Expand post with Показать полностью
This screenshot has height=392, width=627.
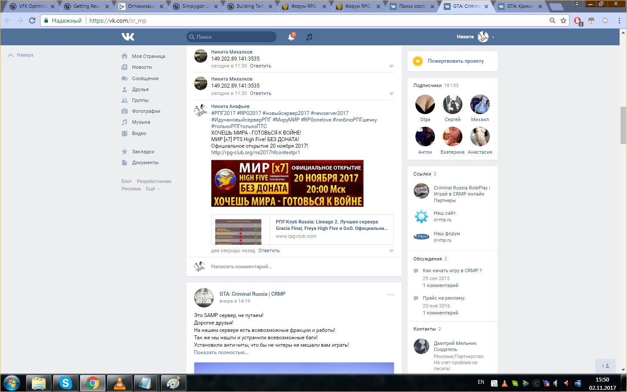[221, 352]
